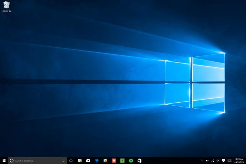The image size is (246, 164).
Task: Open the Windows Store app
Action: pyautogui.click(x=140, y=160)
